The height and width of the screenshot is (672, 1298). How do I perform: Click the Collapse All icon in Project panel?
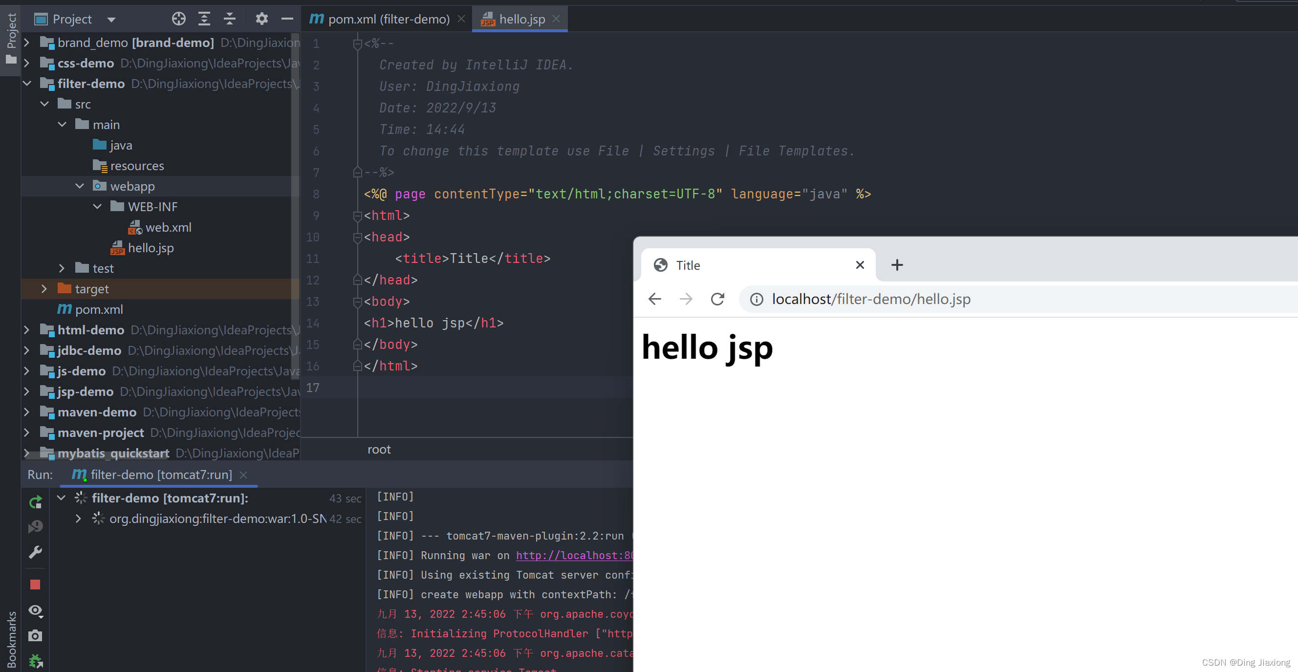(230, 19)
